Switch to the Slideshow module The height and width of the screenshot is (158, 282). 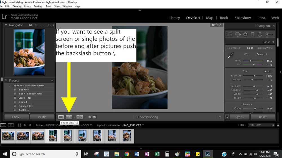click(243, 18)
